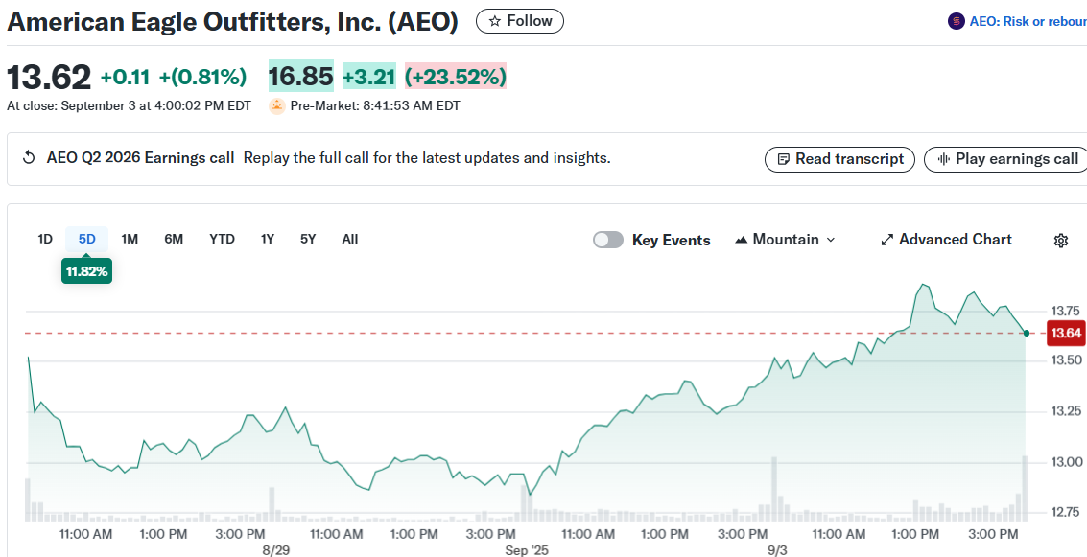The height and width of the screenshot is (557, 1087).
Task: Expand the Mountain chart type dropdown
Action: [785, 240]
